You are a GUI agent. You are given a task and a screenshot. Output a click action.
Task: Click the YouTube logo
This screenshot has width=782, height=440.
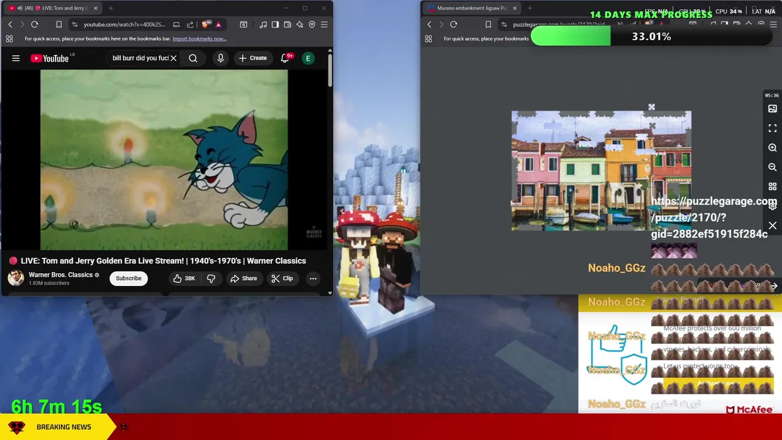click(50, 58)
